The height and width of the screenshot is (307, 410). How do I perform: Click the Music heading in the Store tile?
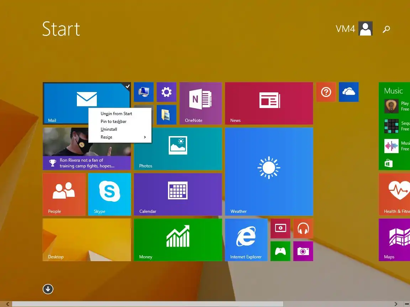pyautogui.click(x=393, y=91)
